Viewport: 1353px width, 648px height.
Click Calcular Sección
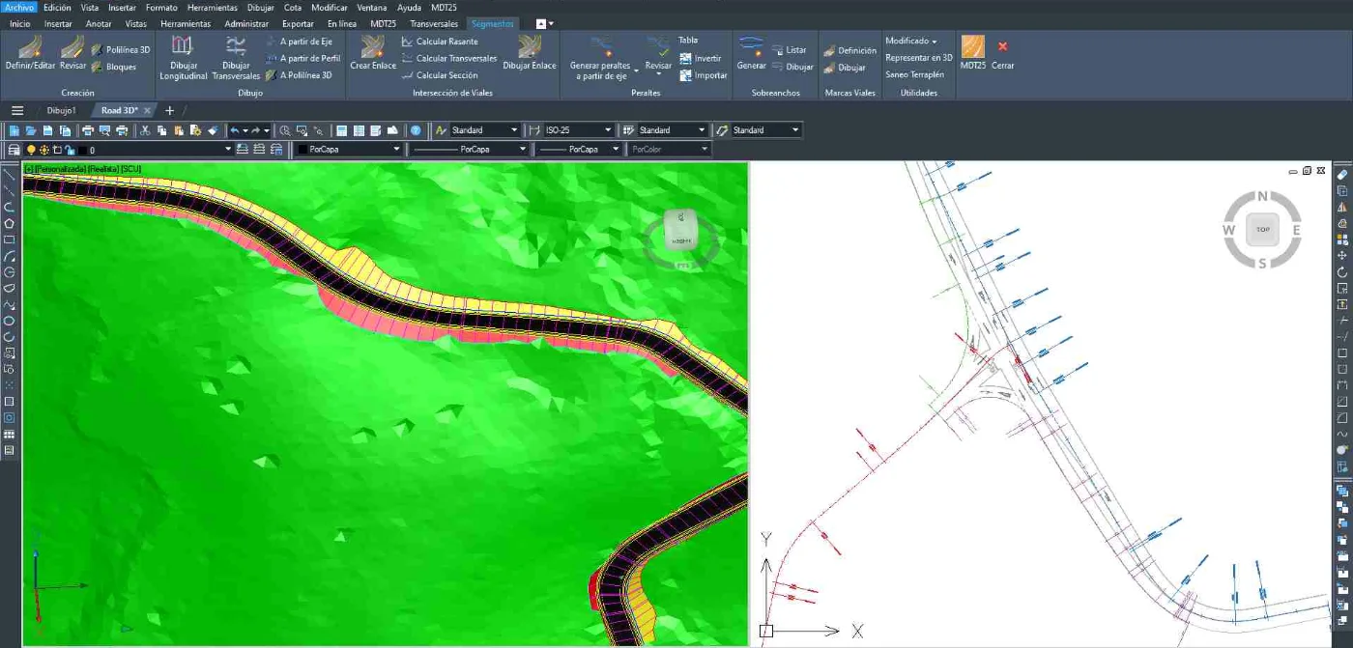pyautogui.click(x=439, y=74)
